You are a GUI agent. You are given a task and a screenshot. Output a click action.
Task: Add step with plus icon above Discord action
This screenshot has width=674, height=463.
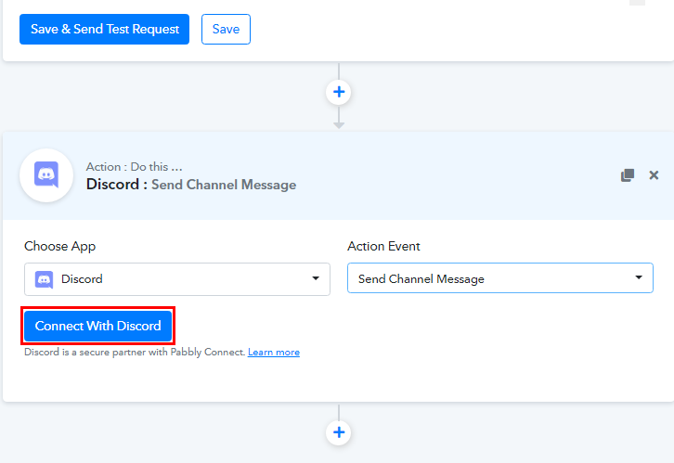(339, 92)
